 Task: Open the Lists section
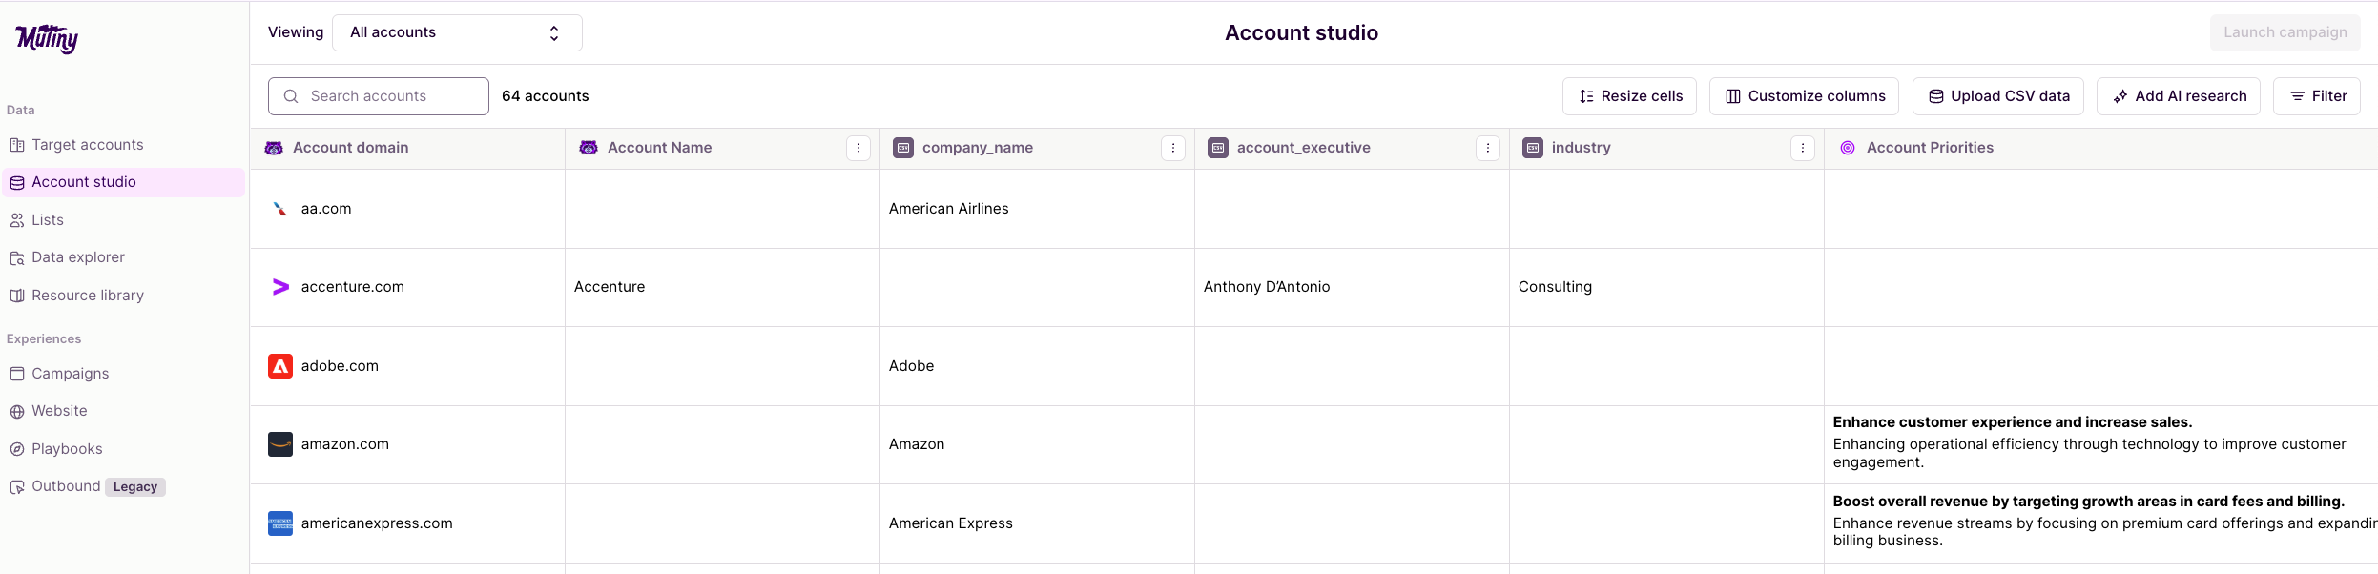click(x=124, y=220)
